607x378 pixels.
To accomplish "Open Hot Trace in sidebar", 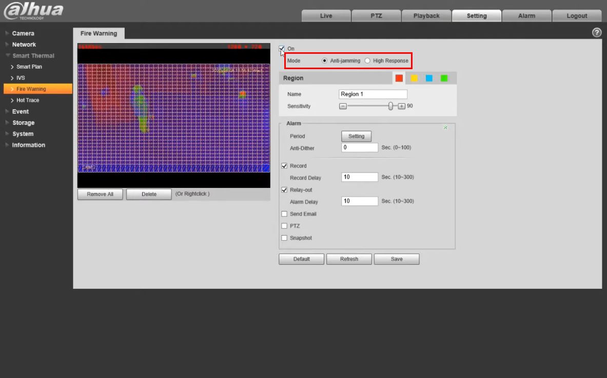I will point(28,100).
